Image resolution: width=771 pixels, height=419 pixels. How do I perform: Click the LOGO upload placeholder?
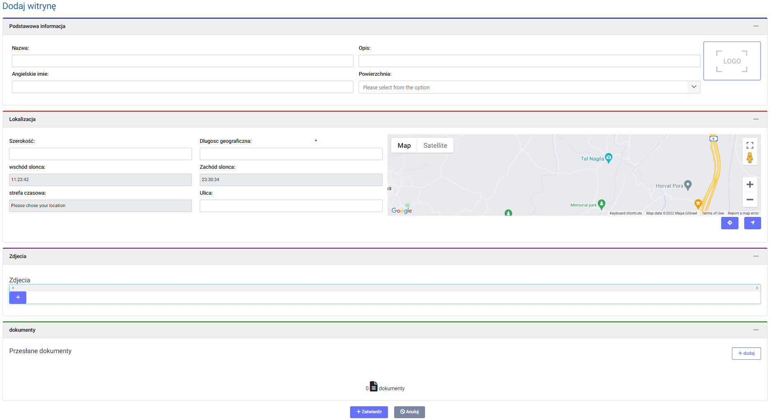pos(731,61)
